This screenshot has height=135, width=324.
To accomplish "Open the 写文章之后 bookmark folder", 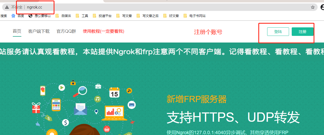I will 148,16.
